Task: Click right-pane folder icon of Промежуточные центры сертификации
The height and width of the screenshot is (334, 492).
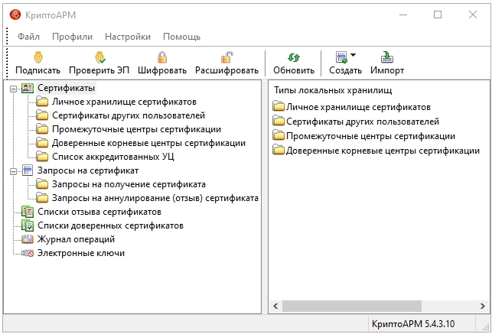Action: (x=279, y=136)
